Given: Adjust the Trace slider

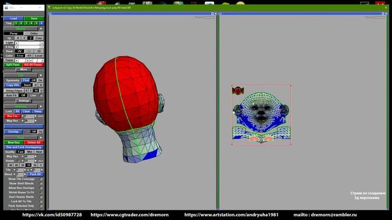Looking at the screenshot, I should coord(29,61).
